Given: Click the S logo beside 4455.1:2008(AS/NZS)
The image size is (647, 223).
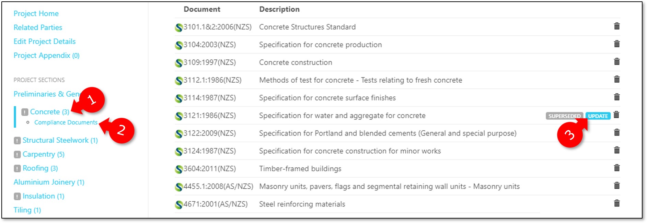Looking at the screenshot, I should tap(178, 187).
